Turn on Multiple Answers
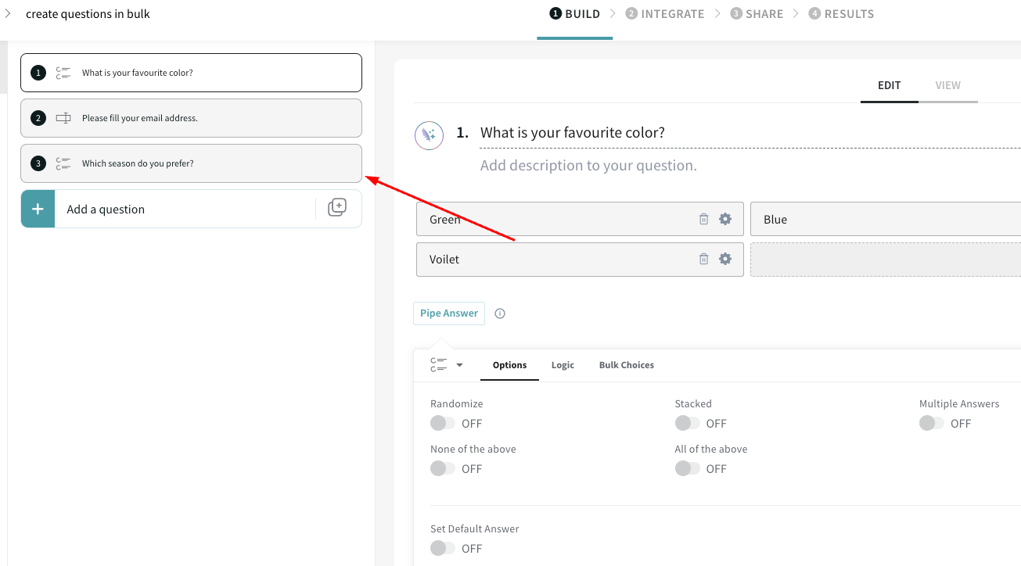This screenshot has width=1021, height=566. tap(930, 423)
